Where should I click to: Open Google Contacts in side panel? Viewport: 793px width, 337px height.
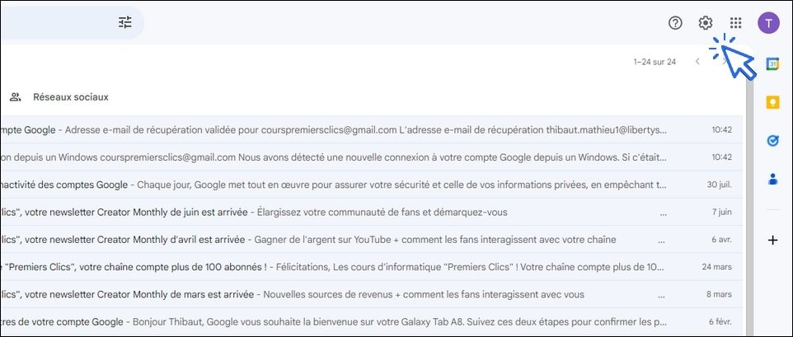[x=772, y=179]
